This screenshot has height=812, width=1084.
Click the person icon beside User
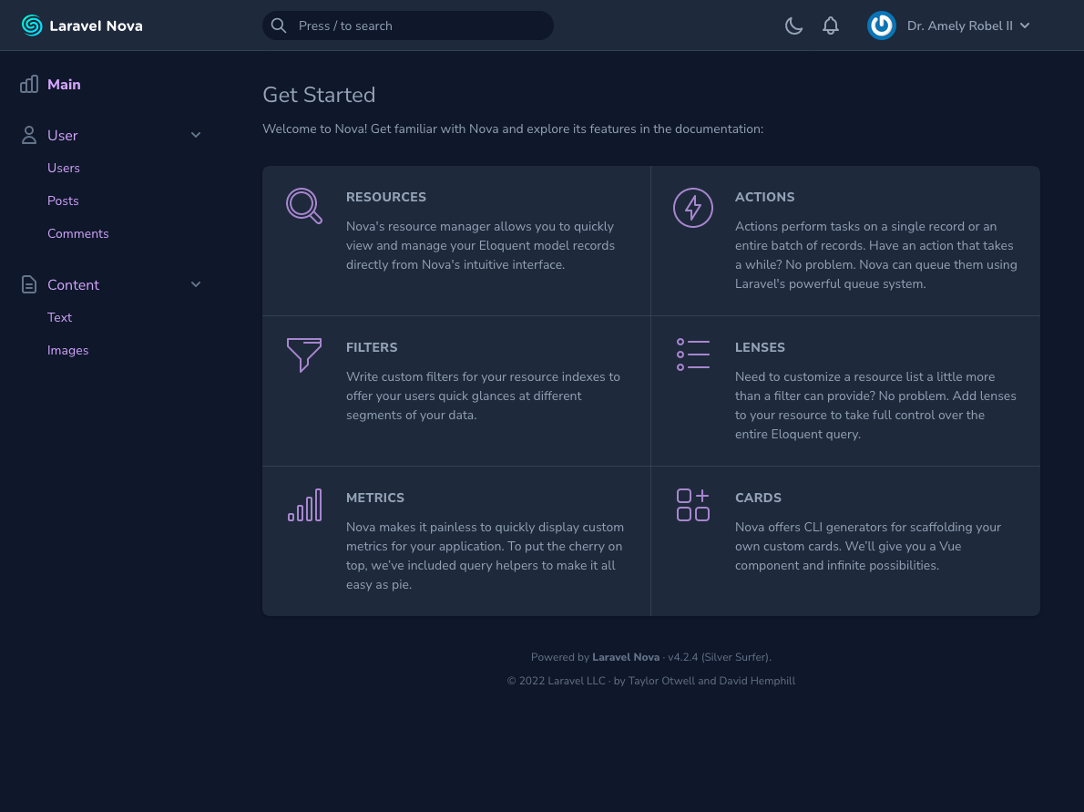coord(29,135)
